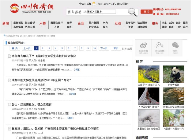
Task: Click the home icon in breadcrumb
Action: click(5, 36)
